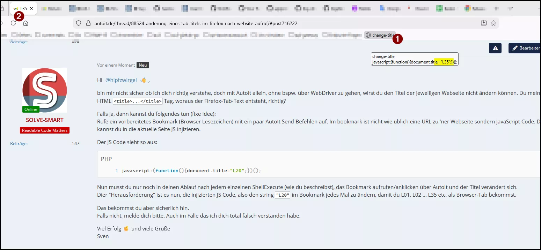Viewport: 541px width, 250px height.
Task: Click the SOLVE-SMART username link
Action: pos(45,120)
